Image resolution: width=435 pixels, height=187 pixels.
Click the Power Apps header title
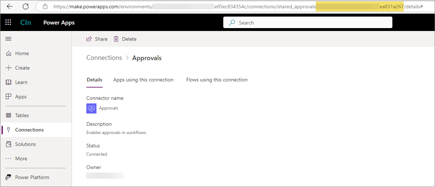(x=59, y=22)
